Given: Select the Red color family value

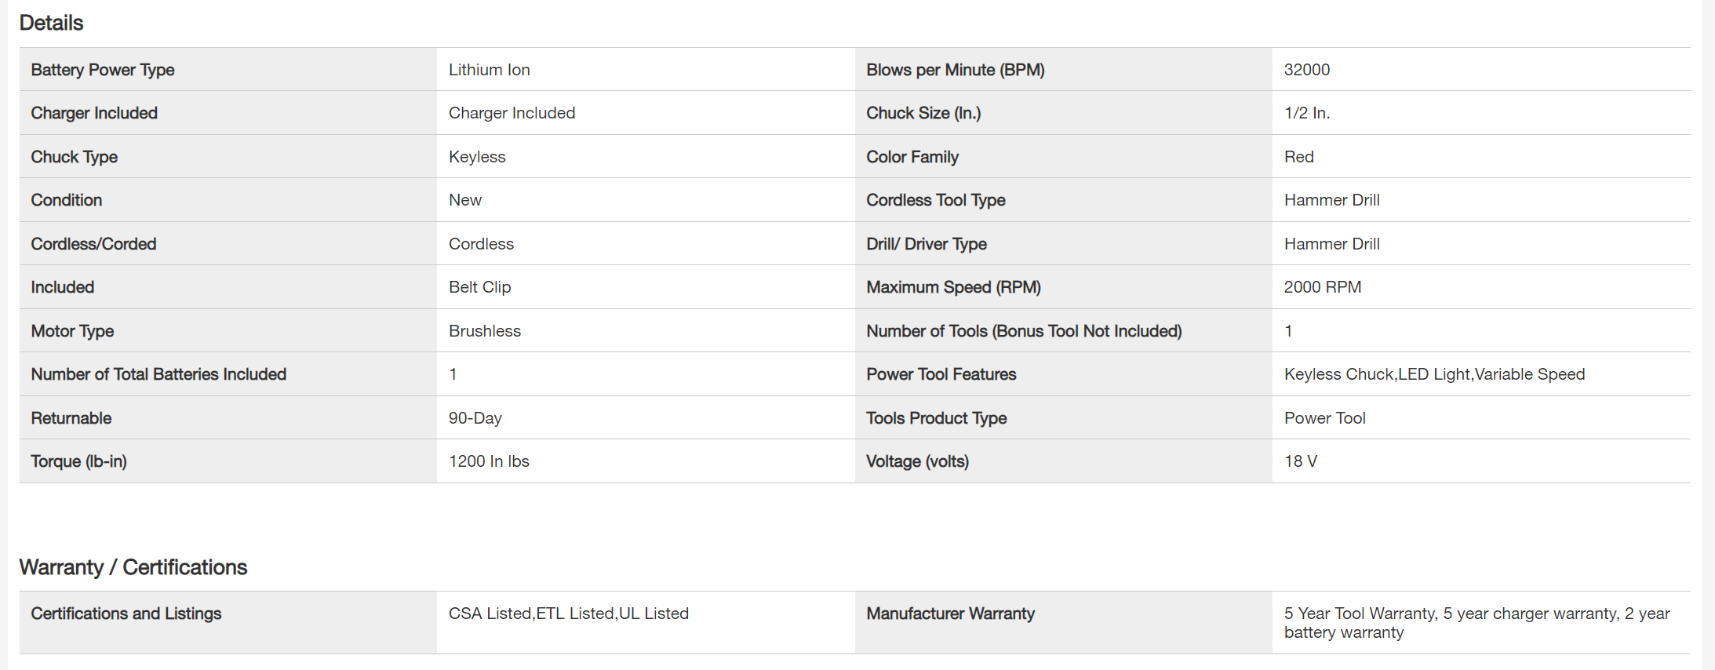Looking at the screenshot, I should coord(1298,157).
